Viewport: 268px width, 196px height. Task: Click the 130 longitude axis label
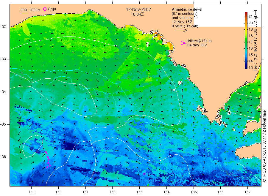coord(58,192)
